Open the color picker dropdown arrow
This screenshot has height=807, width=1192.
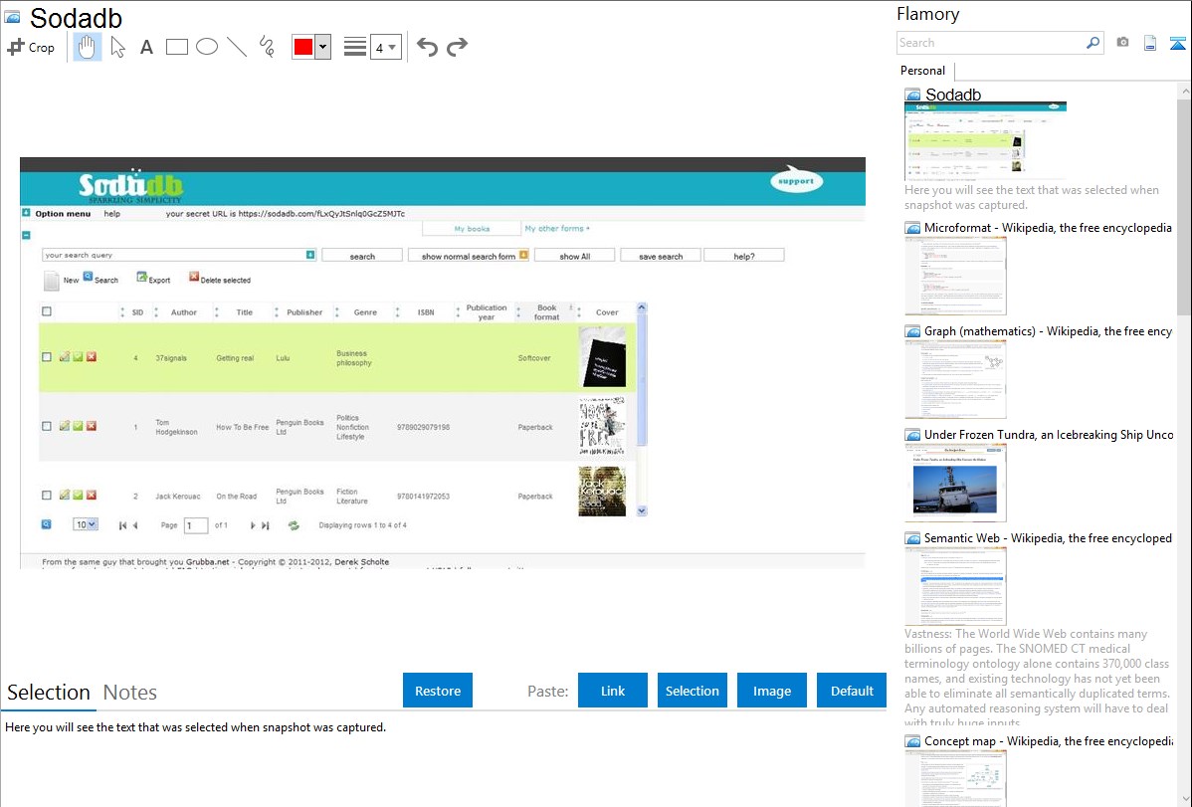[x=323, y=47]
